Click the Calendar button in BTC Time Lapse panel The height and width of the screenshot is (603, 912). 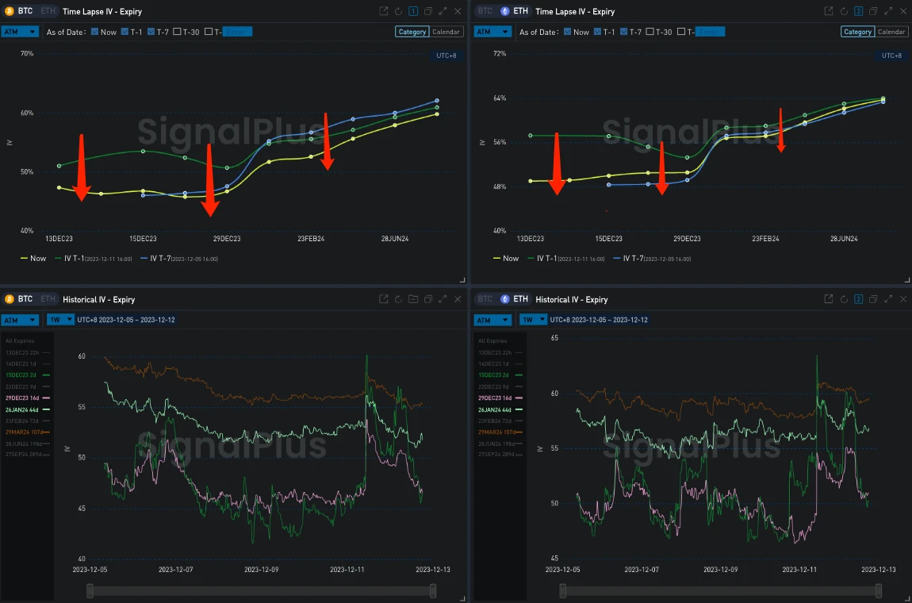(x=446, y=32)
